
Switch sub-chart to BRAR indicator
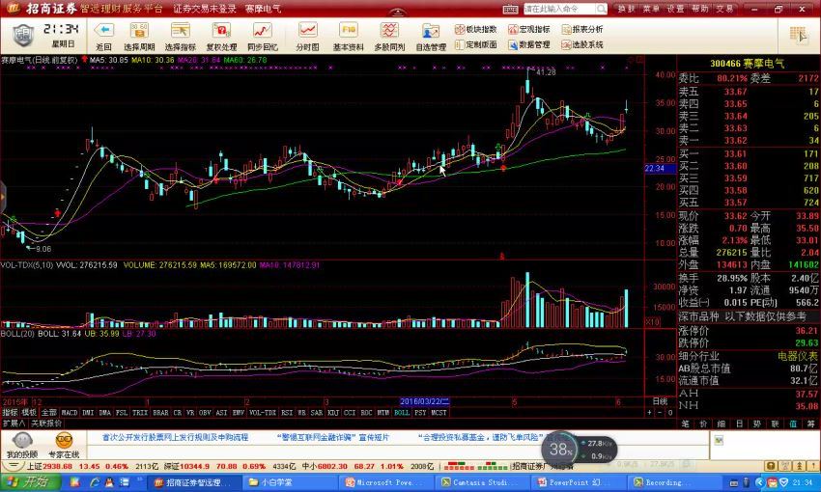160,413
